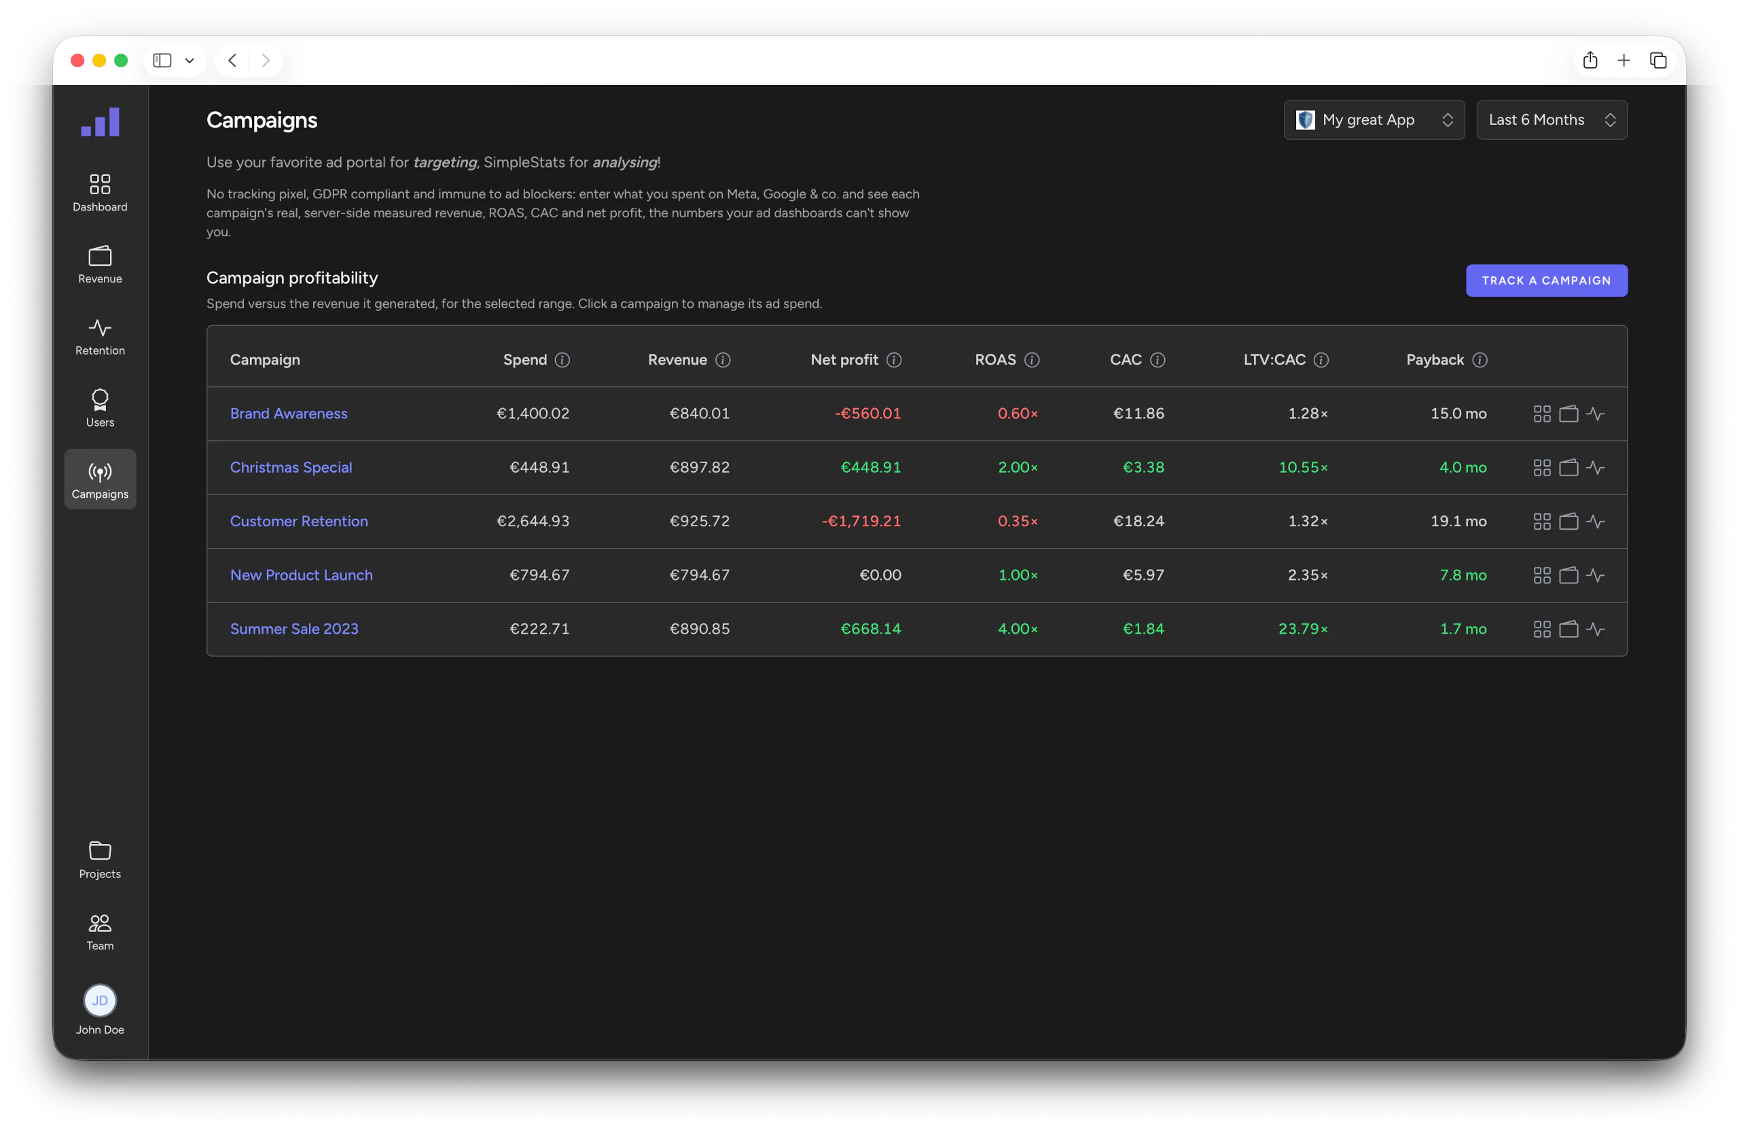Screen dimensions: 1739x1130
Task: Click Summer Sale 2023 ROAS 4.00×
Action: [1018, 629]
